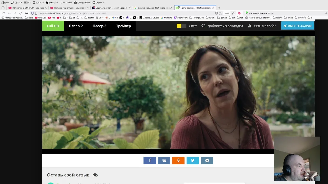Open the Портфолио bookmarks folder
The height and width of the screenshot is (184, 328).
[x=197, y=18]
